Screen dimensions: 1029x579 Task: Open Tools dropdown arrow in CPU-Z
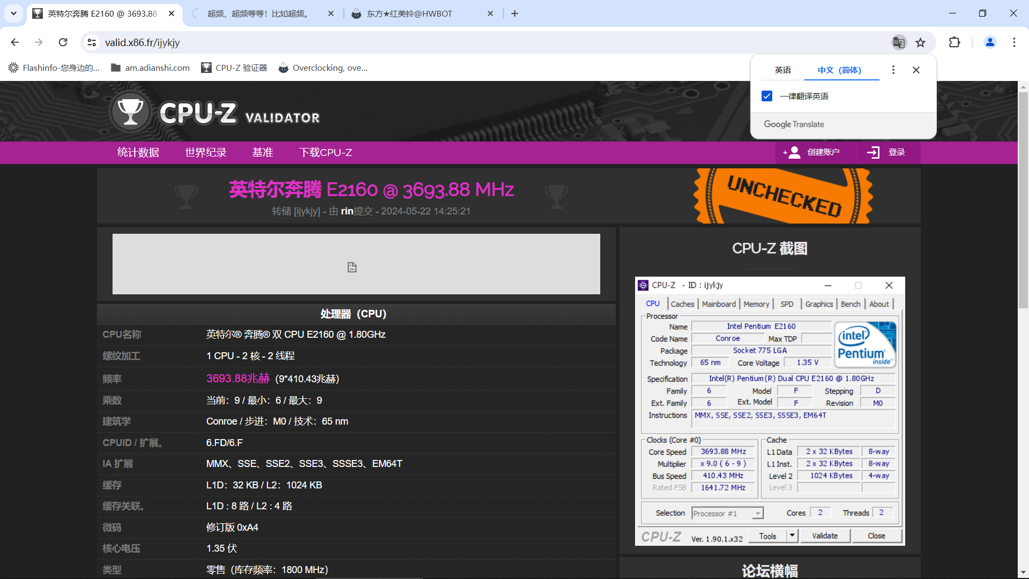pyautogui.click(x=792, y=536)
